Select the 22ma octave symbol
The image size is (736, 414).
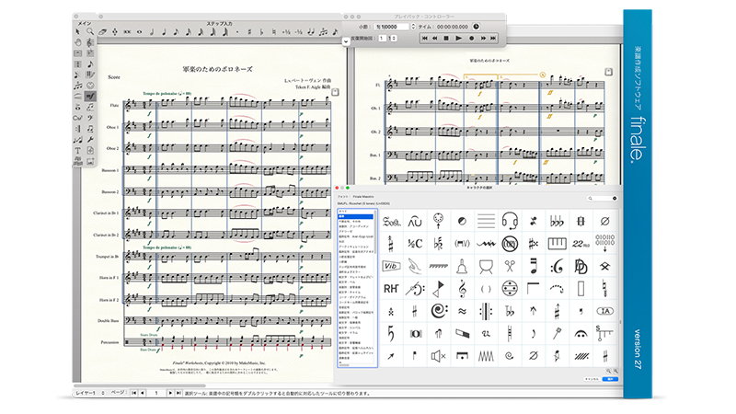(581, 243)
